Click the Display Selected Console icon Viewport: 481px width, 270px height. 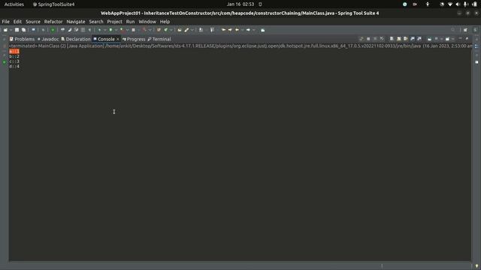click(436, 39)
